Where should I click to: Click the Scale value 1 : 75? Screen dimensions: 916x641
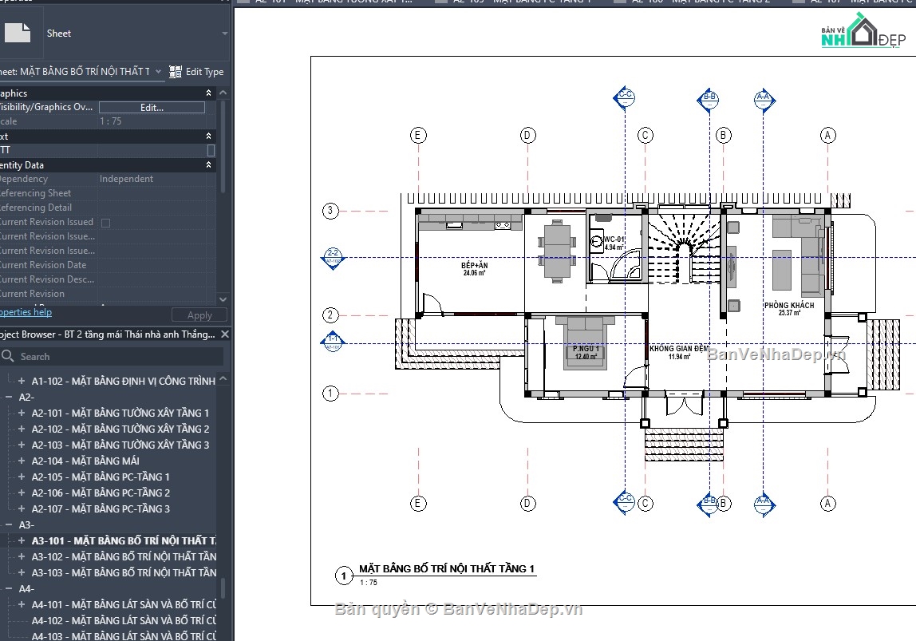(110, 121)
